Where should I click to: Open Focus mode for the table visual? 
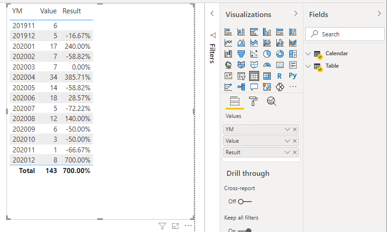pos(175,226)
